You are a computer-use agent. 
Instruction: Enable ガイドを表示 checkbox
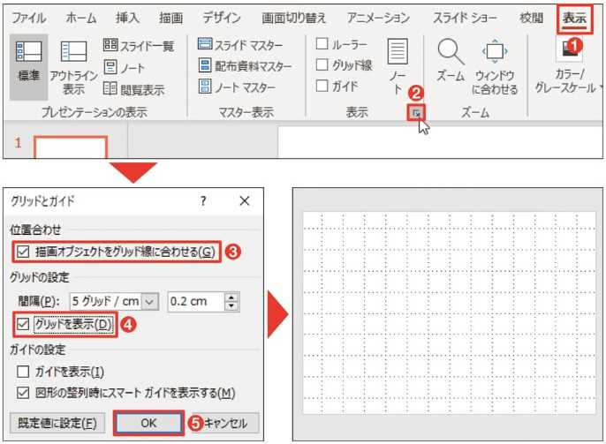[x=23, y=372]
